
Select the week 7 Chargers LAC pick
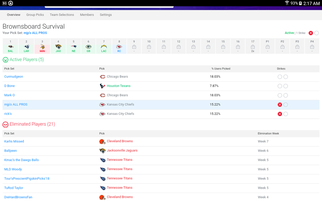(104, 46)
